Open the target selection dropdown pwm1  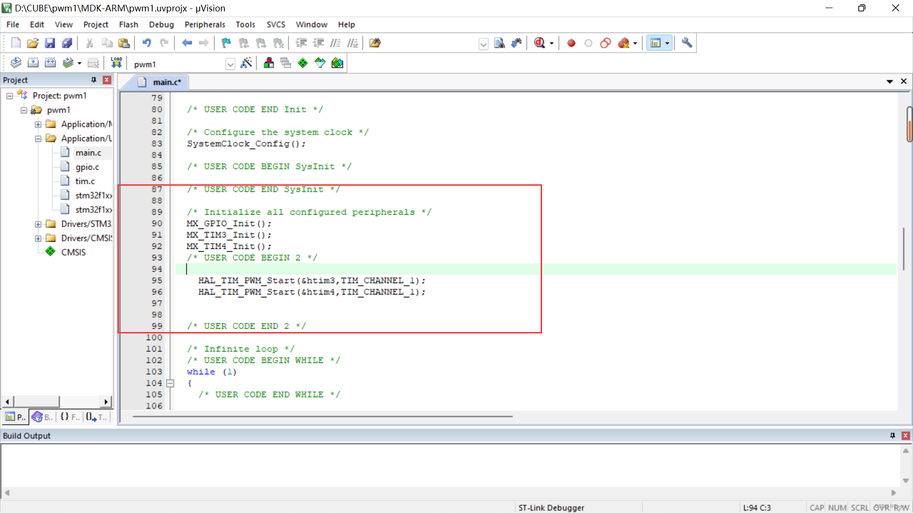click(230, 64)
